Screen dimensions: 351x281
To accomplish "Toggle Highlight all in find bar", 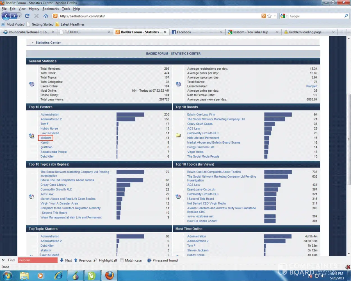I will coord(105,260).
